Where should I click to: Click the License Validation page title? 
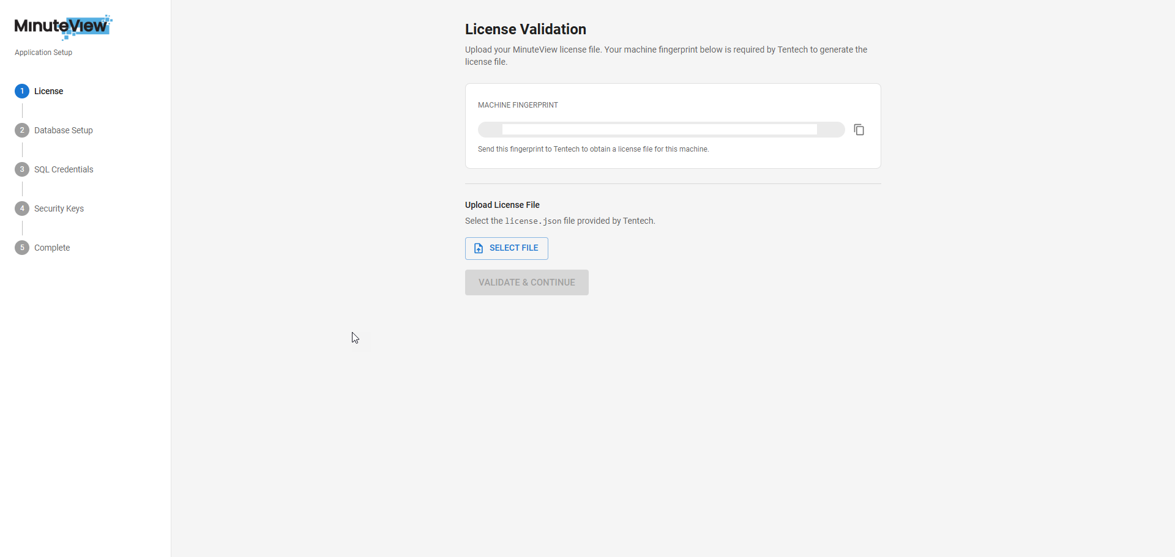[x=526, y=29]
